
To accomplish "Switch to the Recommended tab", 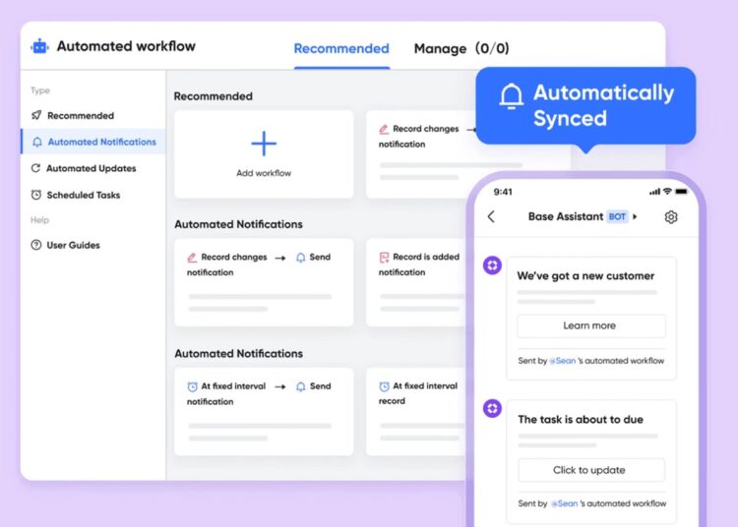I will coord(341,48).
